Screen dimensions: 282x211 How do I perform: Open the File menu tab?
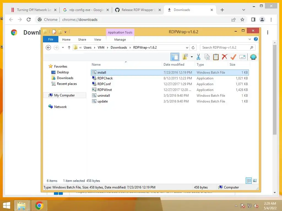[51, 39]
